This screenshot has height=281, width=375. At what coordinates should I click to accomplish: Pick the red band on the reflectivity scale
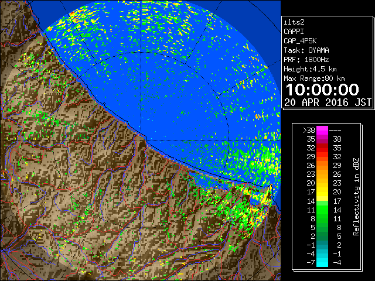point(322,148)
